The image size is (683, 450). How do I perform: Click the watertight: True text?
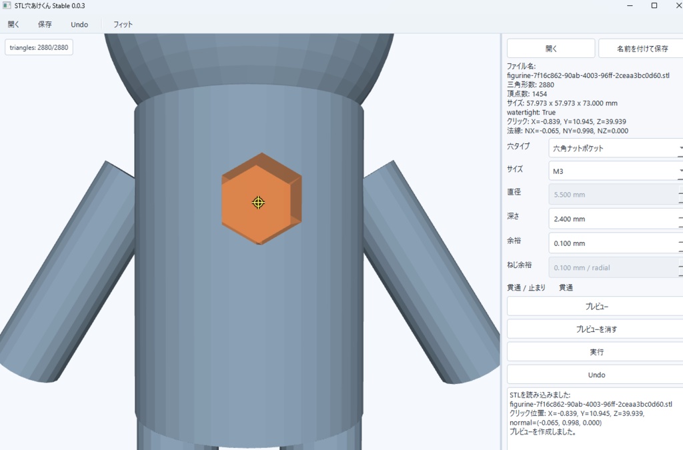click(x=531, y=112)
